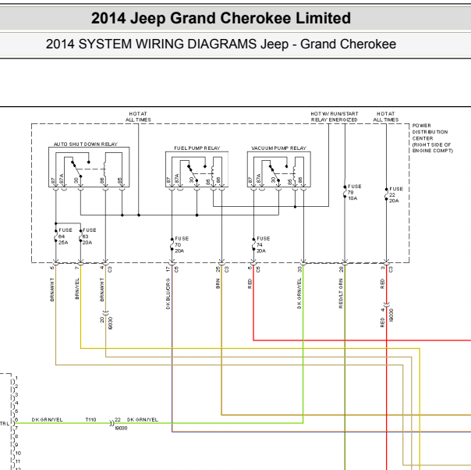
Task: Click the Auto Shut Down Relay switch contact symbol
Action: point(76,169)
